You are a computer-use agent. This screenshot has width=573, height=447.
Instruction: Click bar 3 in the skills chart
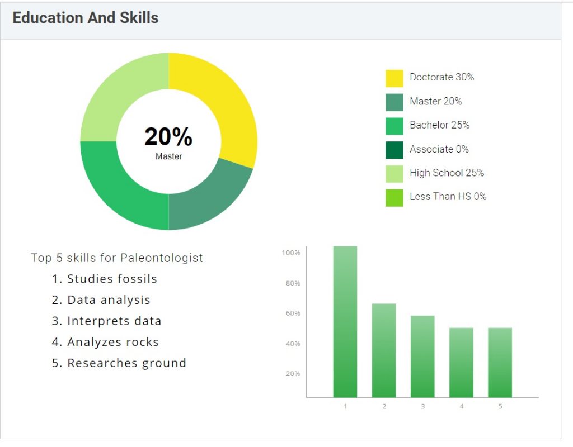pyautogui.click(x=422, y=356)
